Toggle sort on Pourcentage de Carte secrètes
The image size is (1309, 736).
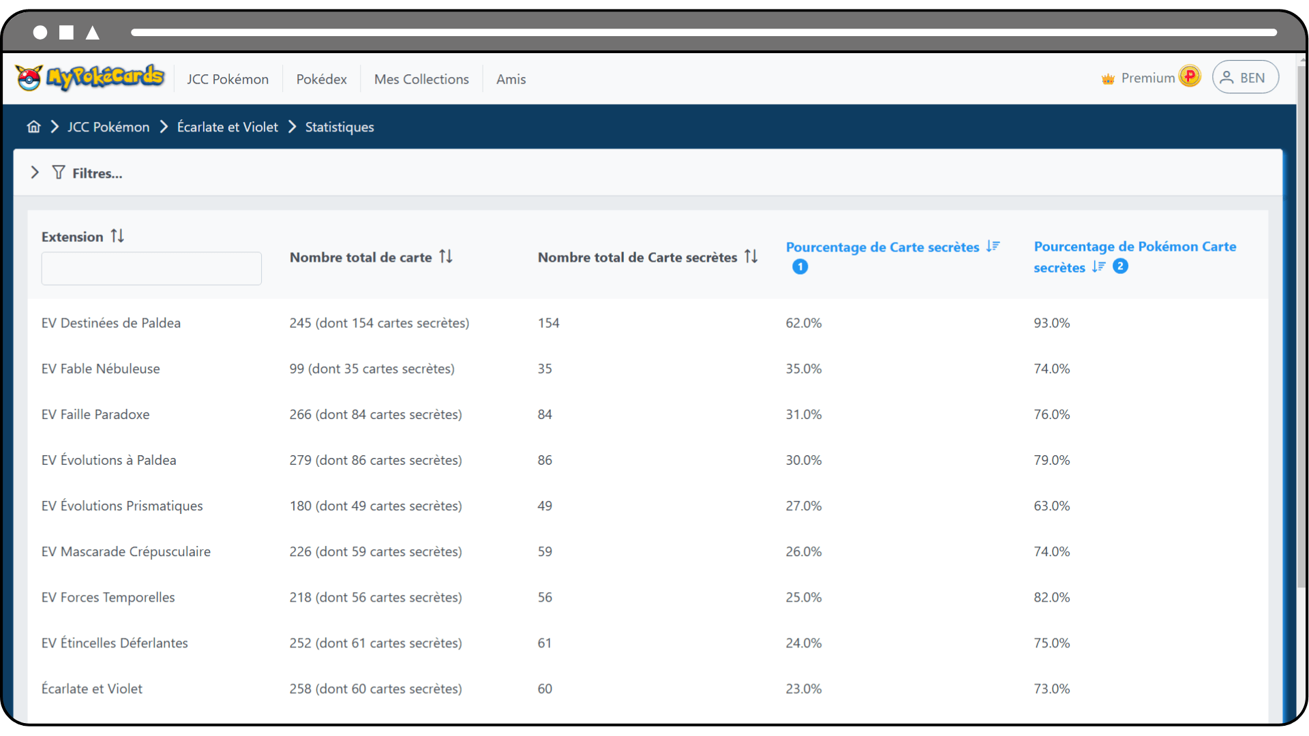coord(993,246)
